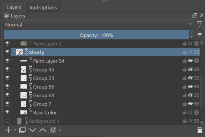Close the Layers docker

pyautogui.click(x=202, y=16)
